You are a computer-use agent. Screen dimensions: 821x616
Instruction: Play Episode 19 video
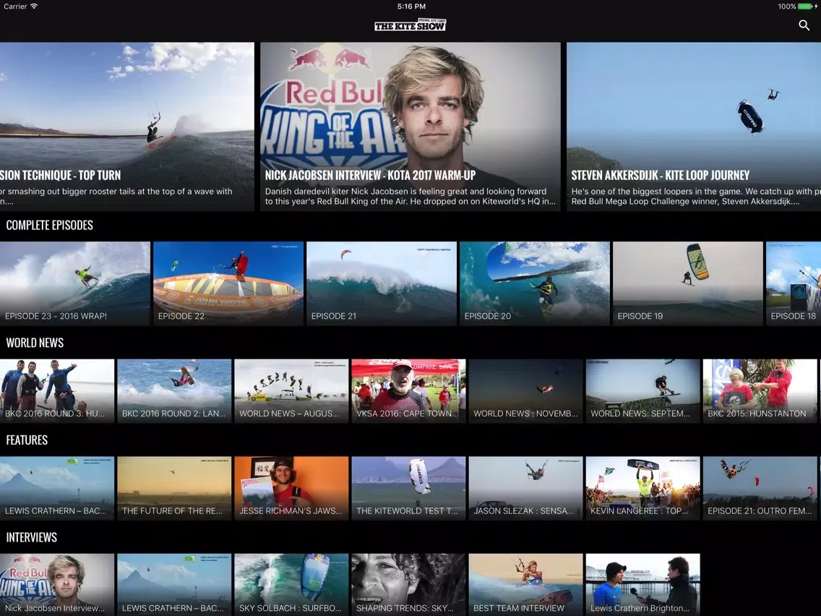687,283
